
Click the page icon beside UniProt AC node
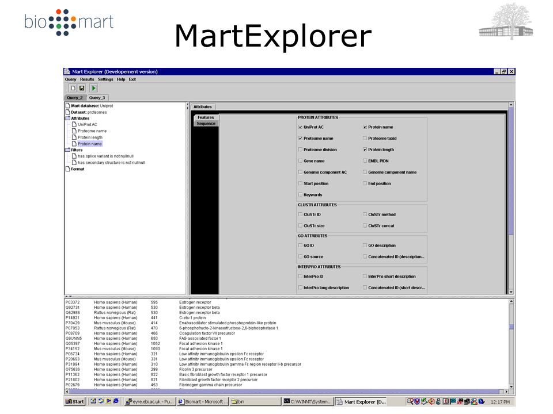point(74,124)
